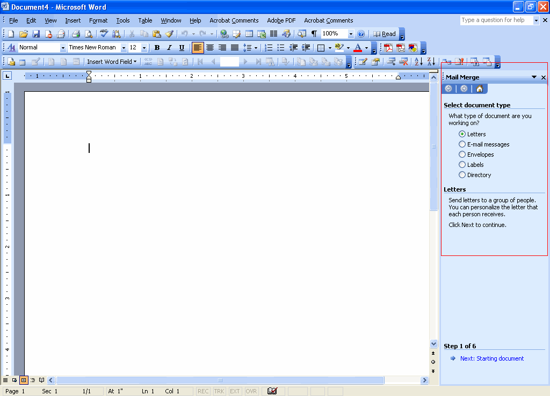Select the E-mail messages option
Screen dimensions: 550x396
[462, 144]
